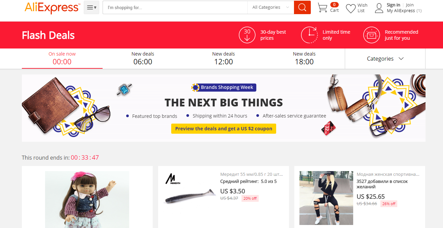This screenshot has width=443, height=228.
Task: Click the 30-day best prices icon
Action: [x=247, y=35]
